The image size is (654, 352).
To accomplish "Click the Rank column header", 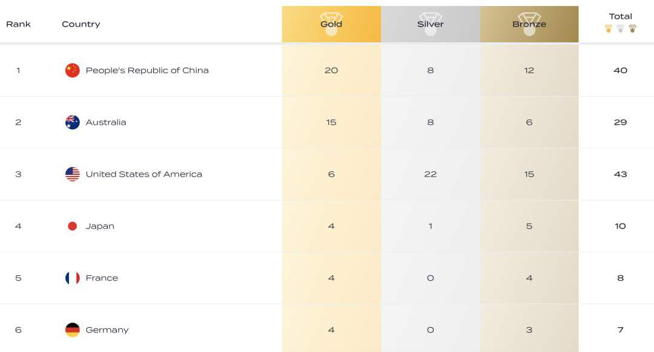I will click(x=18, y=24).
